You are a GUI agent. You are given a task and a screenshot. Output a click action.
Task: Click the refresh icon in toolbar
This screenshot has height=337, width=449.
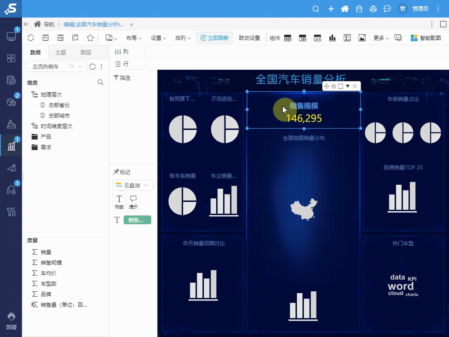point(31,38)
